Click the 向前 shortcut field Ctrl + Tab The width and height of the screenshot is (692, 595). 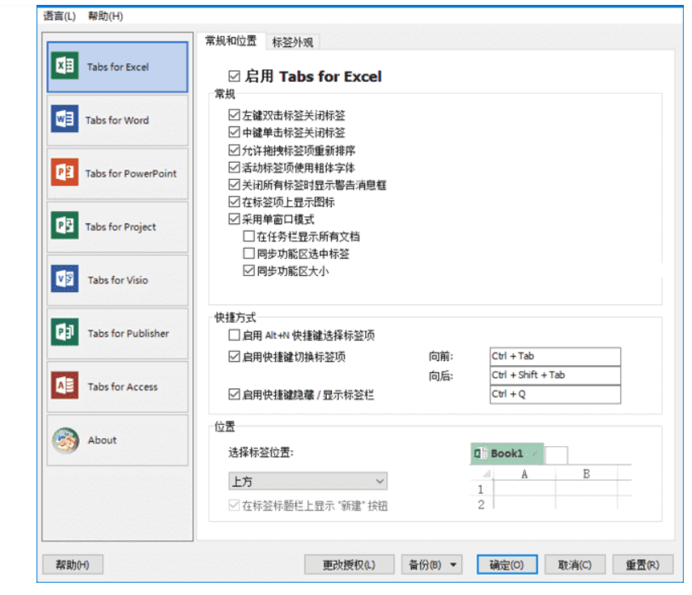click(x=554, y=356)
